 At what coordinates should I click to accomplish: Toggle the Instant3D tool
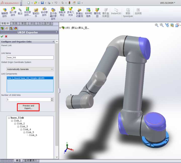[116, 12]
